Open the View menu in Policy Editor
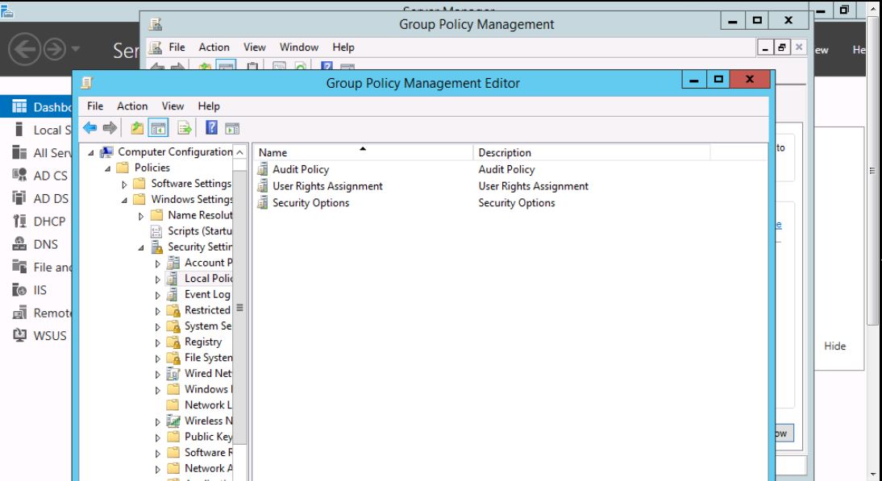 click(173, 106)
